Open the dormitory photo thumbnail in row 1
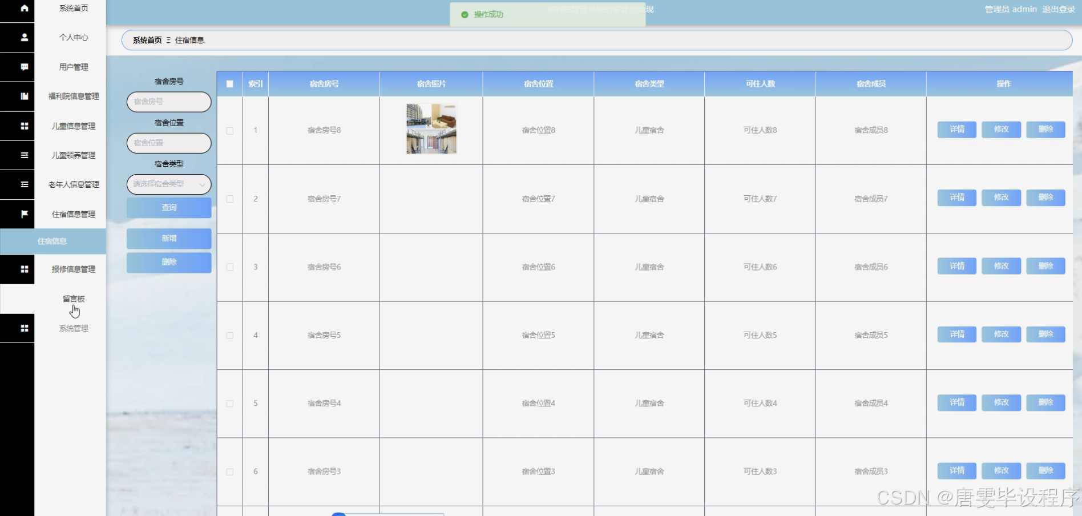 tap(431, 128)
